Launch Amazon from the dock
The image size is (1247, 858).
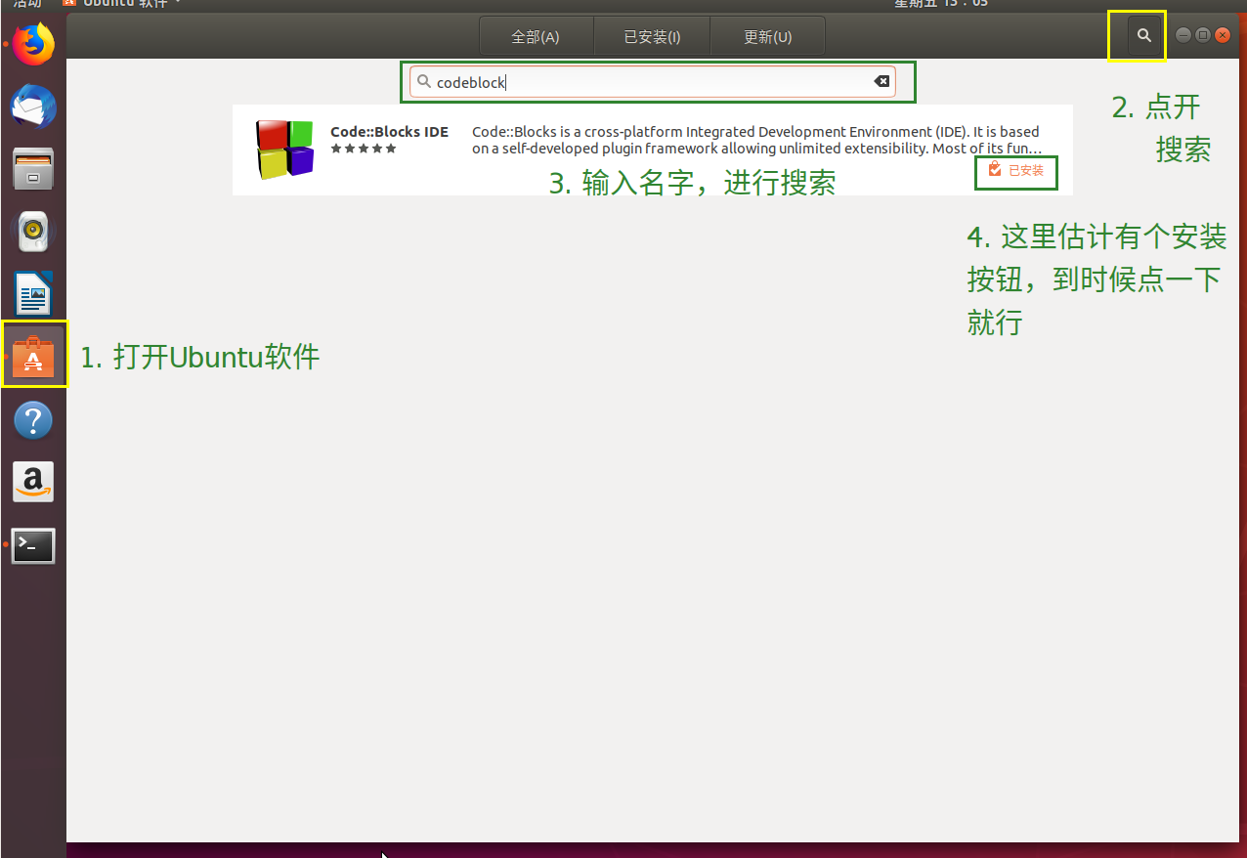pos(33,482)
